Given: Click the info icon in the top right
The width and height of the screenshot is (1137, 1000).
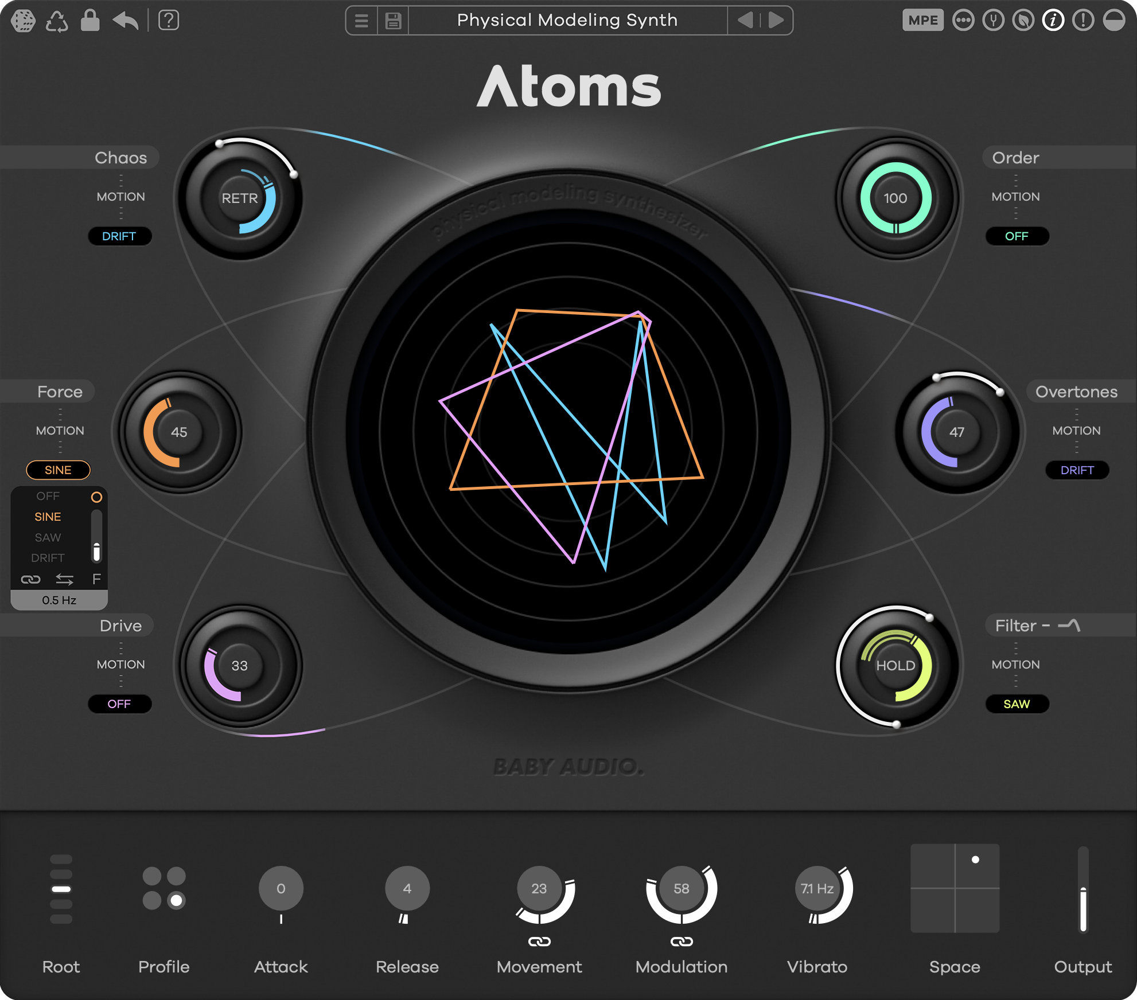Looking at the screenshot, I should pyautogui.click(x=1054, y=21).
